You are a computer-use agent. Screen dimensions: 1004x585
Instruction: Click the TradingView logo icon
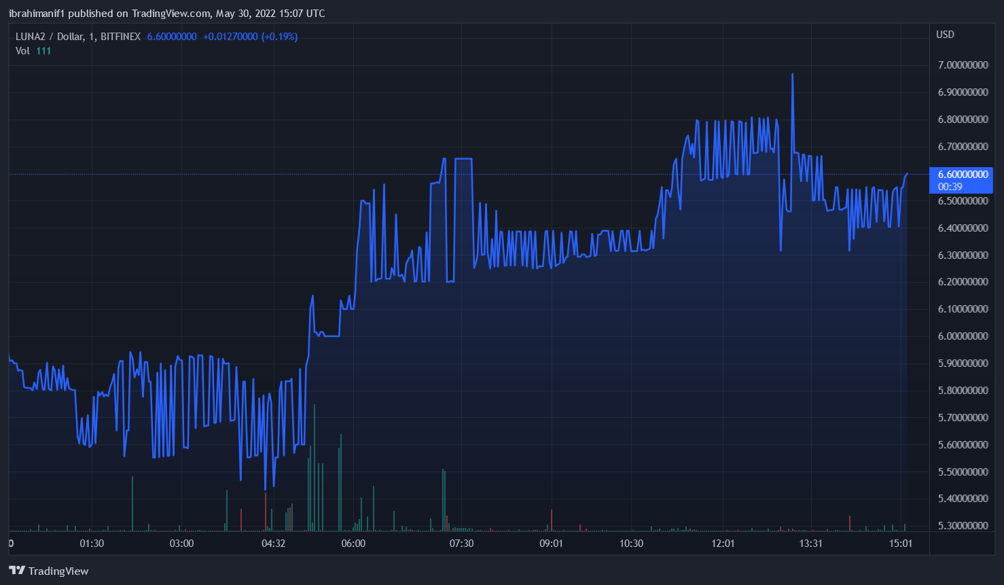coord(17,571)
